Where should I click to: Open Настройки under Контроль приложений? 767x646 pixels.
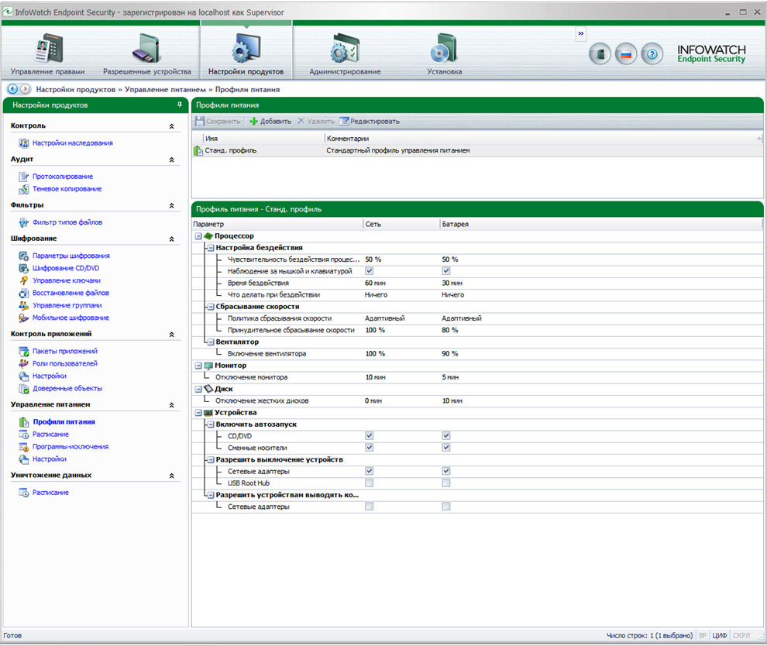(x=50, y=376)
